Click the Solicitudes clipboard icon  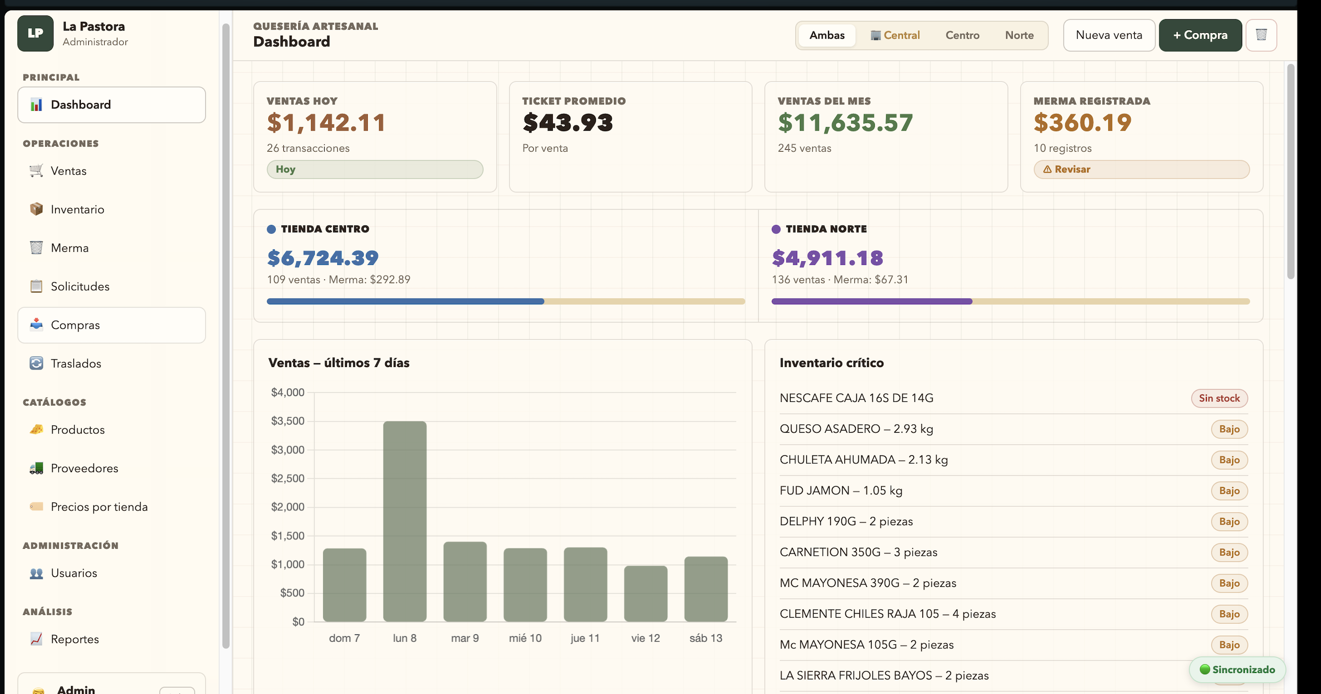click(x=36, y=286)
